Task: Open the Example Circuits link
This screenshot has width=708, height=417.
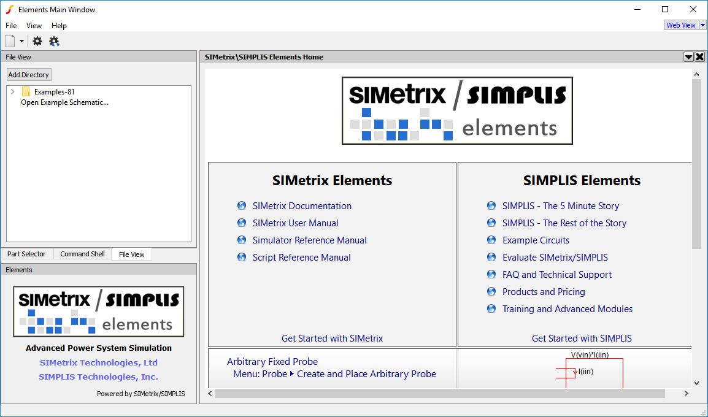Action: (536, 240)
